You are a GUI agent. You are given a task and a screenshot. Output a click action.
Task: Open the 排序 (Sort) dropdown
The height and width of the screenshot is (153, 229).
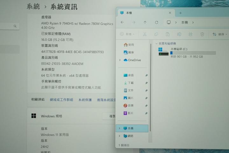[220, 34]
